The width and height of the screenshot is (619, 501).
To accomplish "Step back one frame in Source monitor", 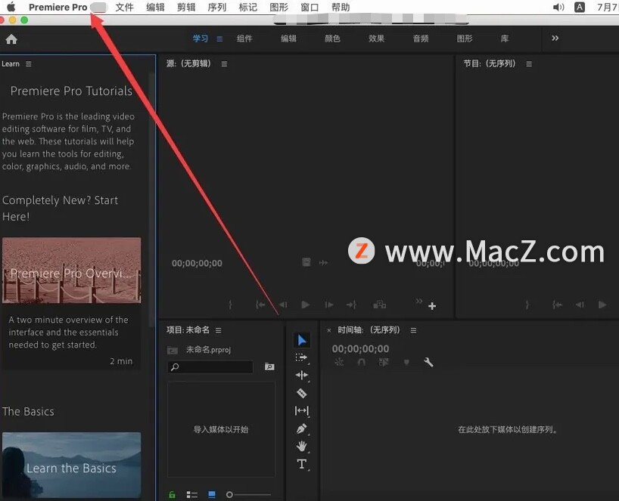I will (x=283, y=305).
